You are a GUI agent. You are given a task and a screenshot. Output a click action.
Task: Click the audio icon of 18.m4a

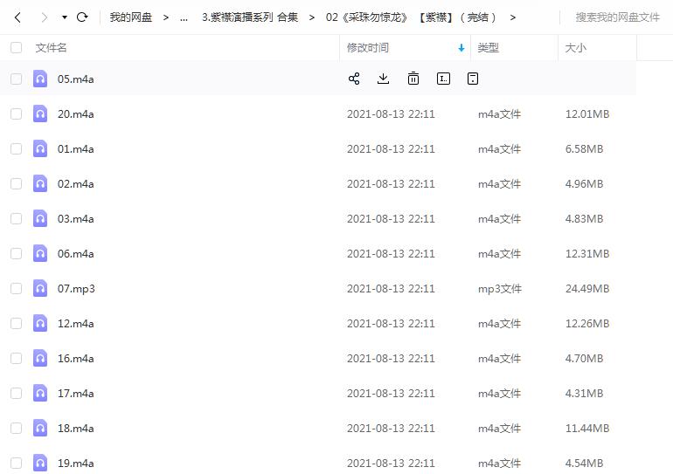click(x=40, y=428)
